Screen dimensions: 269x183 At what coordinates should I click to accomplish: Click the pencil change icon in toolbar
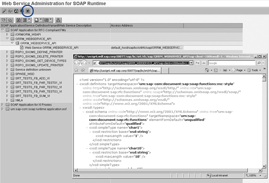click(4, 11)
